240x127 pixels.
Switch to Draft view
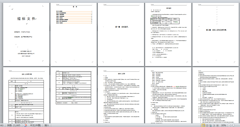click(x=217, y=125)
